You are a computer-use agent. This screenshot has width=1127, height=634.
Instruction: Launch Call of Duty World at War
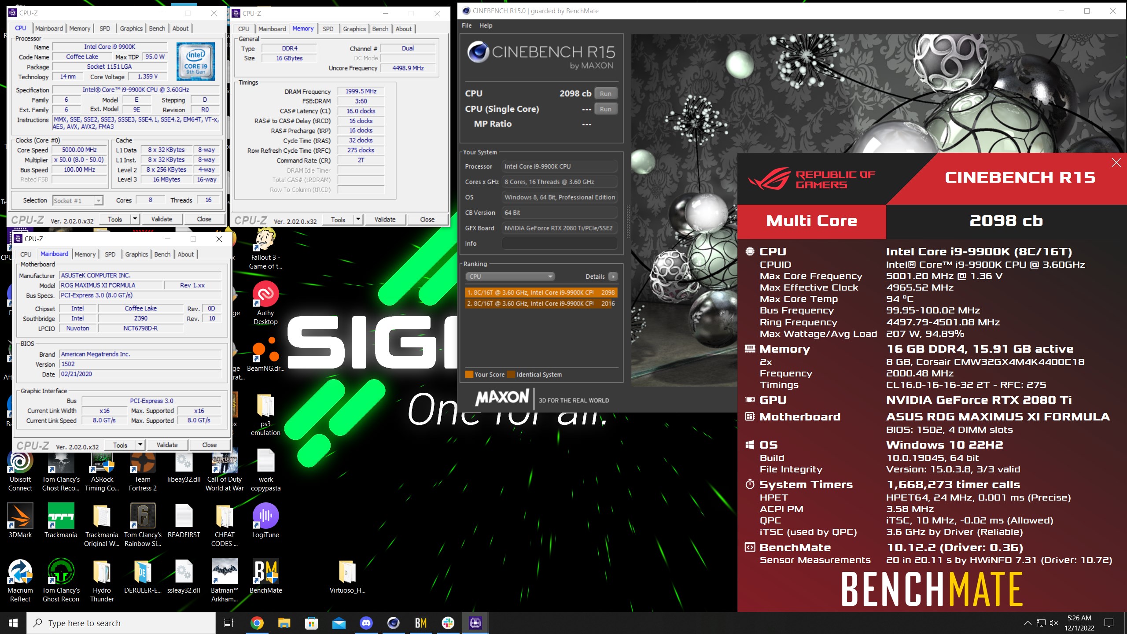click(225, 470)
